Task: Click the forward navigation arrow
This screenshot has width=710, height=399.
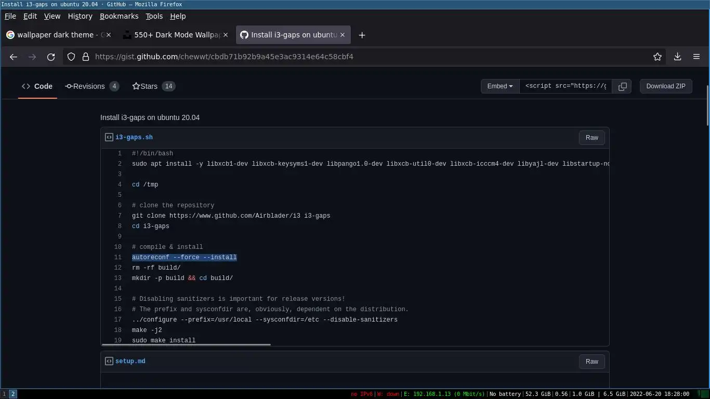Action: coord(32,57)
